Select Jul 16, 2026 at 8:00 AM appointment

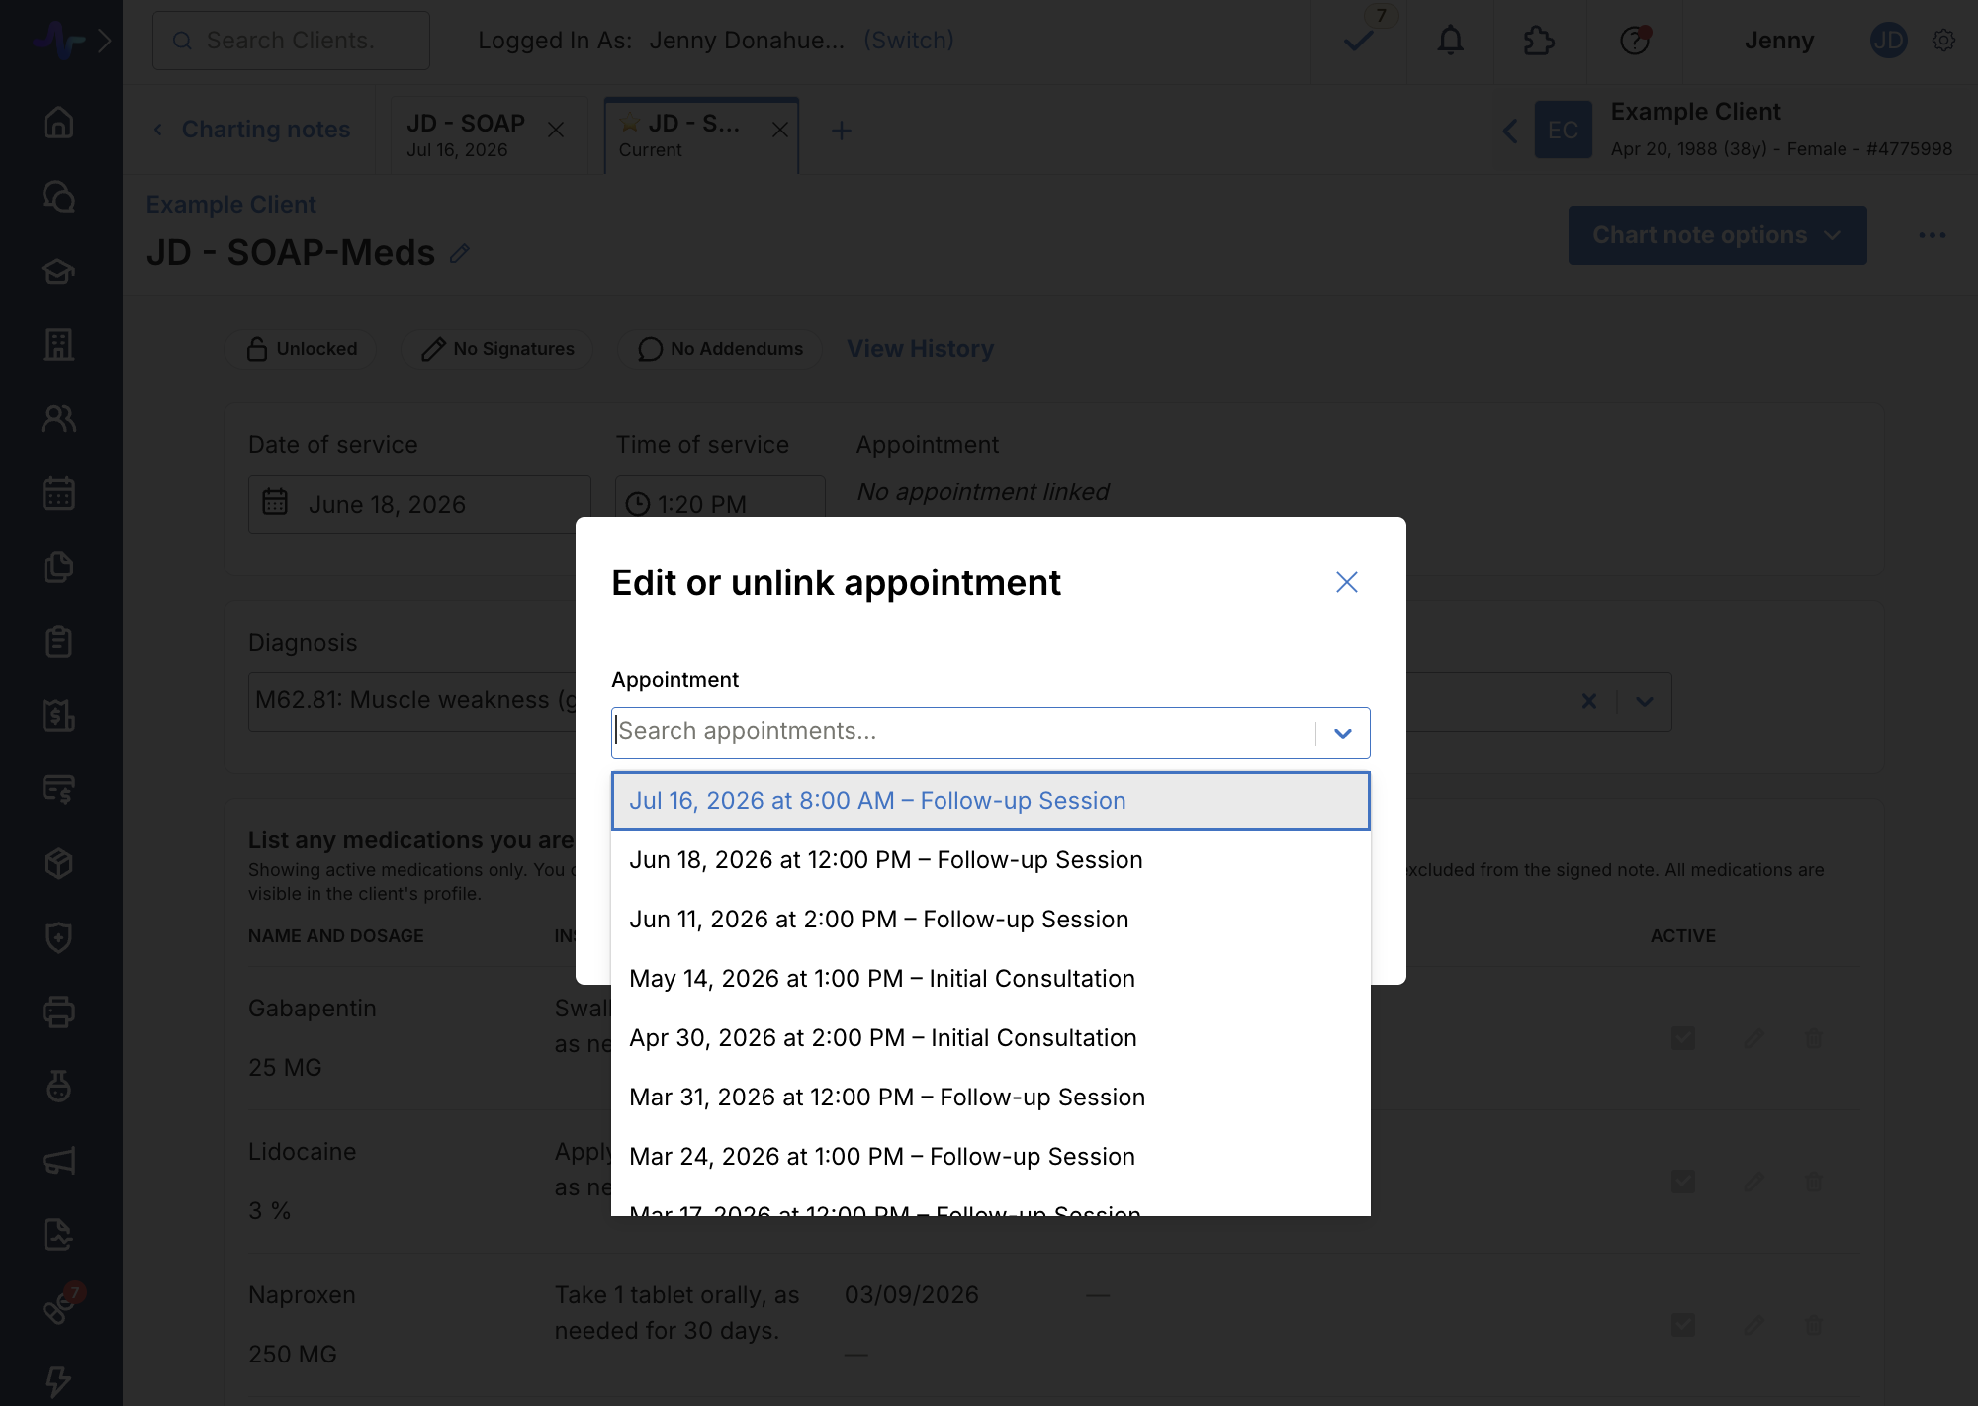(x=991, y=801)
